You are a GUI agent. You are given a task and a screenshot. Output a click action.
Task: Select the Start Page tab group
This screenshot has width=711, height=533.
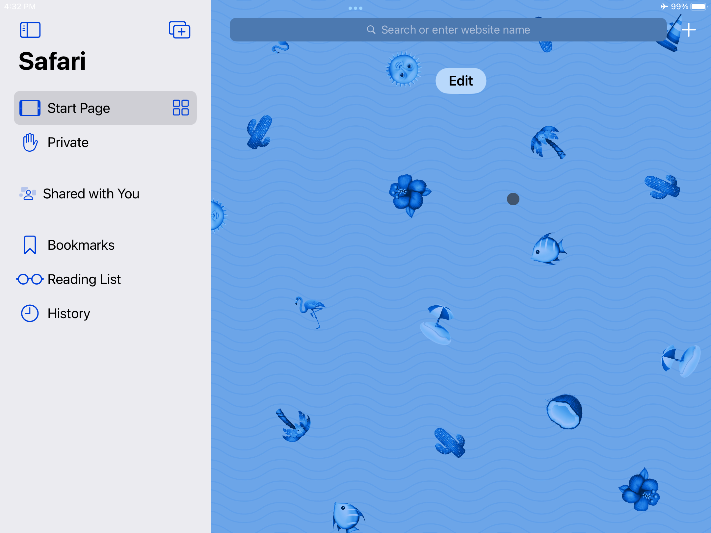(105, 108)
